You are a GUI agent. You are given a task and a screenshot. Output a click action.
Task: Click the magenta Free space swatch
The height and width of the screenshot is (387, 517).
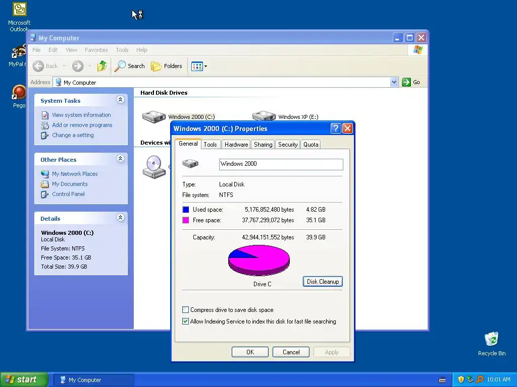(x=186, y=220)
